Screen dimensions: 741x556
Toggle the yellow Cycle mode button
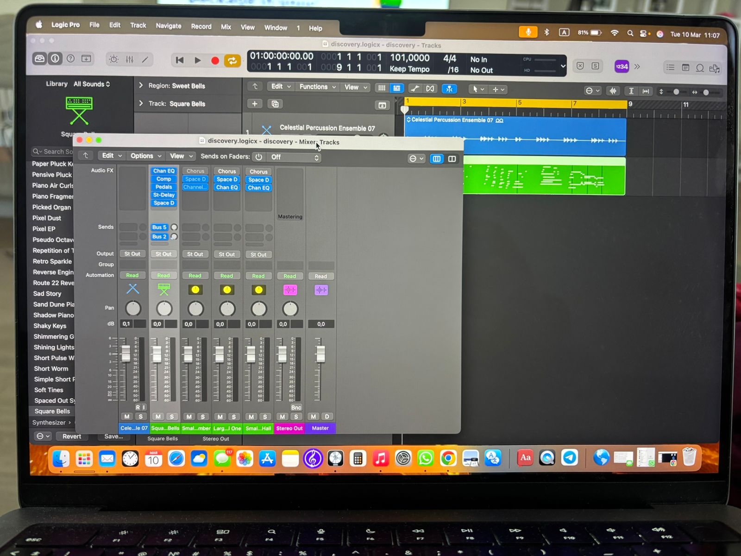tap(232, 61)
